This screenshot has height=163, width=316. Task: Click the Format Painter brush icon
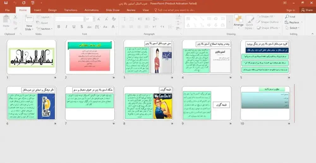[x=15, y=29]
